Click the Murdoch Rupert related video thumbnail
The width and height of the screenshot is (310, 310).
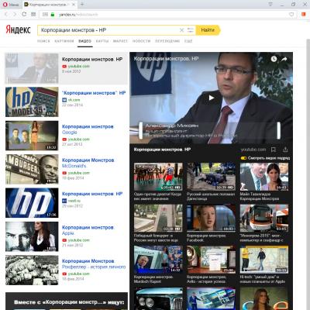pos(158,260)
